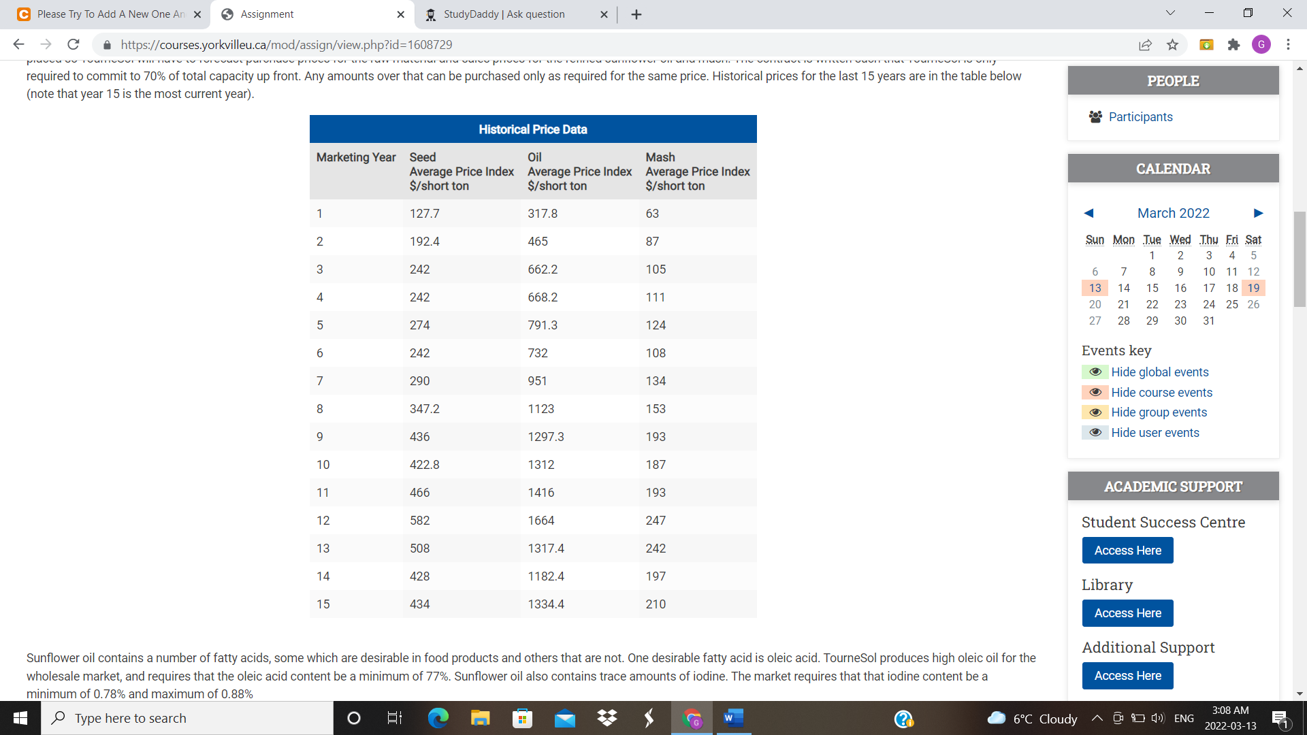1307x735 pixels.
Task: Open the Extensions puzzle piece icon
Action: pos(1233,44)
